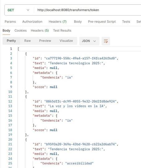This screenshot has width=141, height=168.
Task: Click the "media" key on line 14
Action: click(39, 111)
